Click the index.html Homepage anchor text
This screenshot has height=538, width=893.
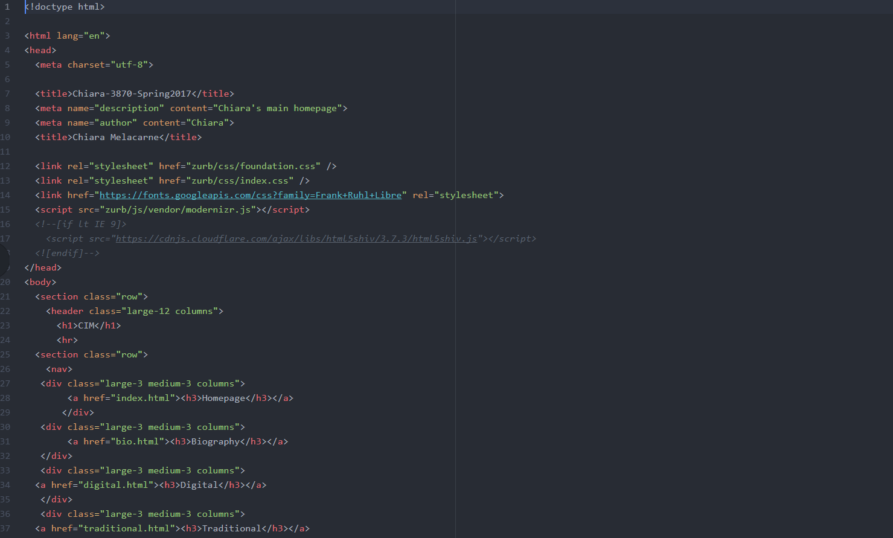[x=223, y=397]
